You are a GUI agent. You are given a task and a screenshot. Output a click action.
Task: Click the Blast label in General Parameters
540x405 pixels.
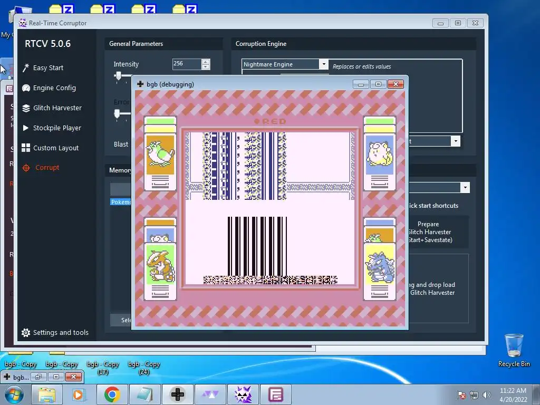click(121, 144)
